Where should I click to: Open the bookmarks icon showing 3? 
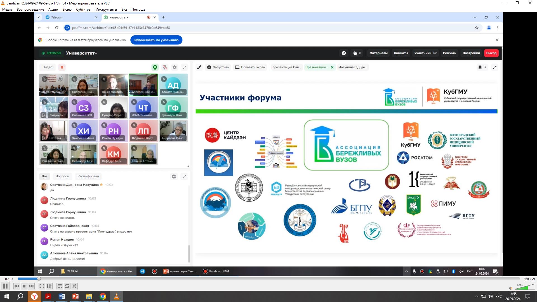[x=482, y=67]
